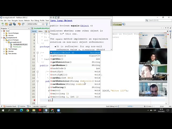
Task: Click the Zoom app icon in taskbar
Action: pyautogui.click(x=59, y=110)
